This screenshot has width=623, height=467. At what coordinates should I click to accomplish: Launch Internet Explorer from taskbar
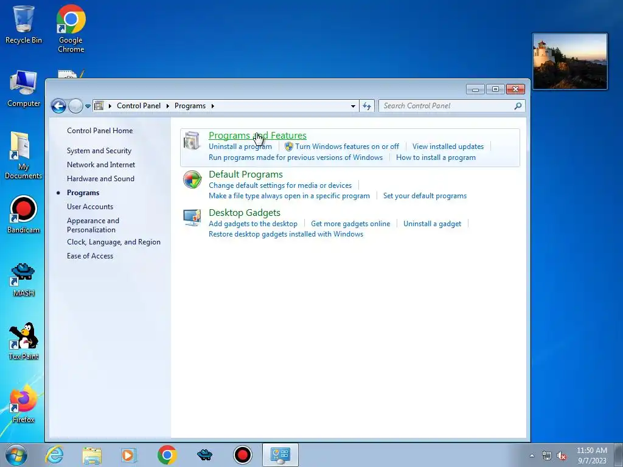[x=54, y=455]
